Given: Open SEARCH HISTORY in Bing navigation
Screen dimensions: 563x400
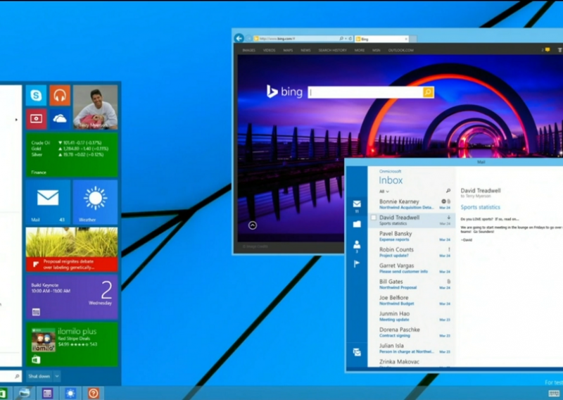Looking at the screenshot, I should pyautogui.click(x=332, y=50).
